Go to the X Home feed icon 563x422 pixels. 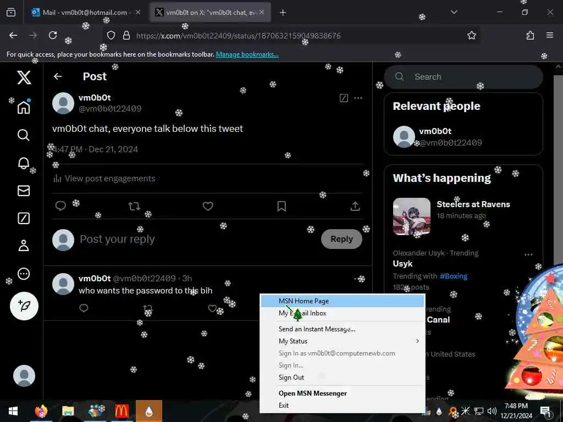[24, 107]
